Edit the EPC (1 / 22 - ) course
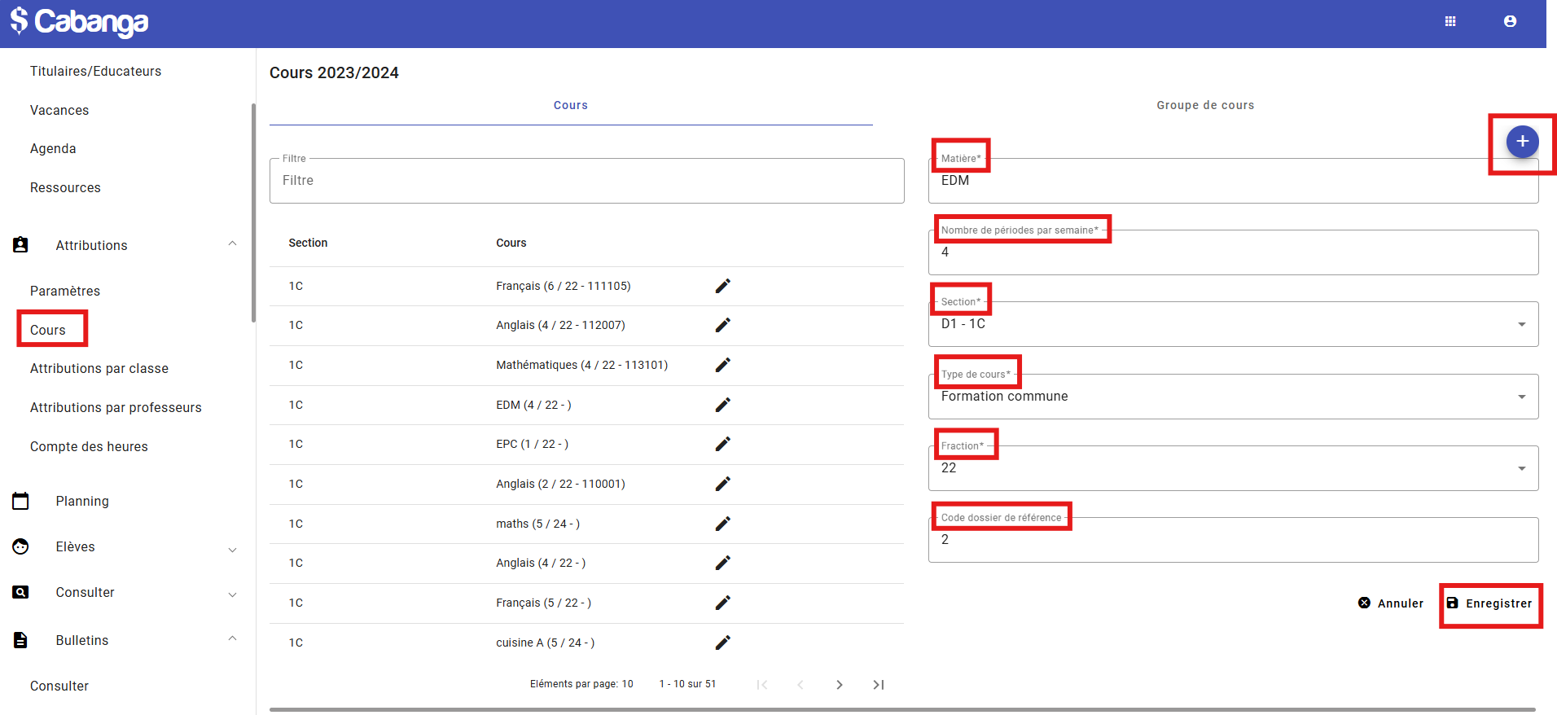1557x715 pixels. (x=722, y=444)
